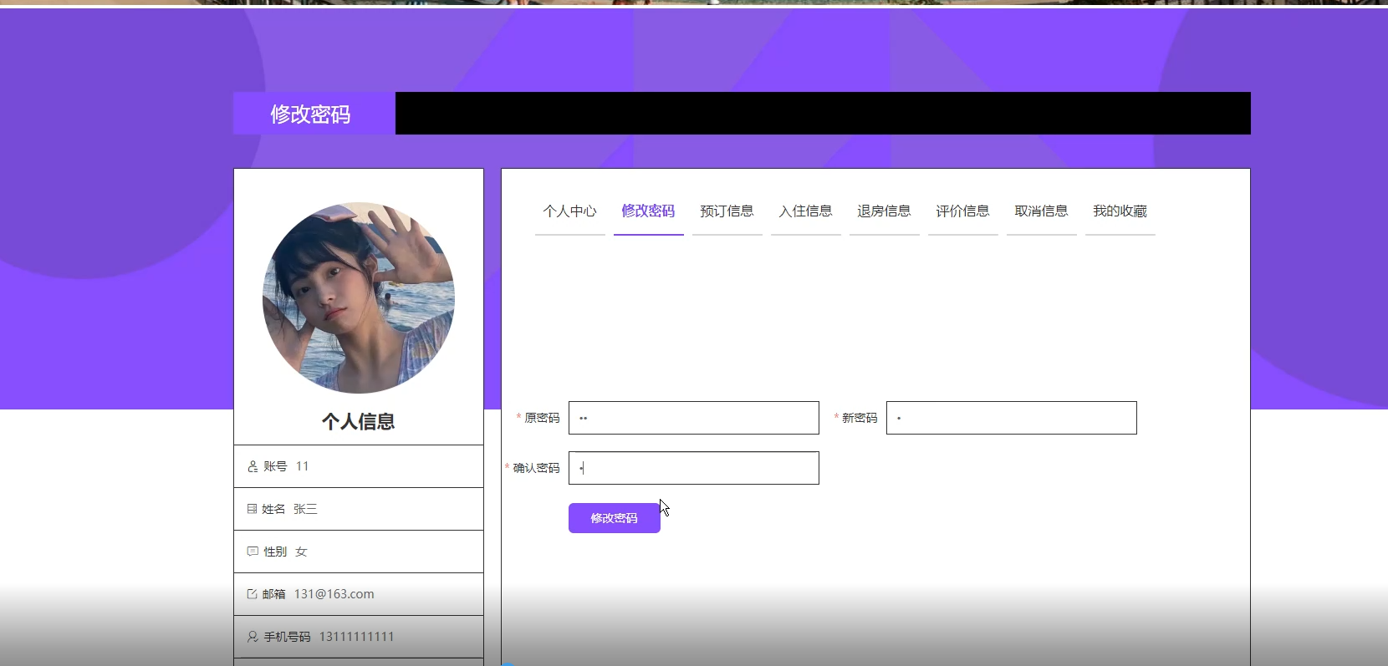Image resolution: width=1388 pixels, height=666 pixels.
Task: Open the 入住信息 tab
Action: tap(805, 211)
